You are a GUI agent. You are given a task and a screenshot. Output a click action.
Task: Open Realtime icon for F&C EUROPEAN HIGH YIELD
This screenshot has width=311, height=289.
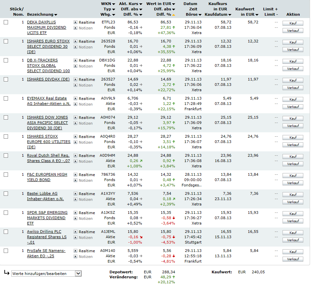75,175
